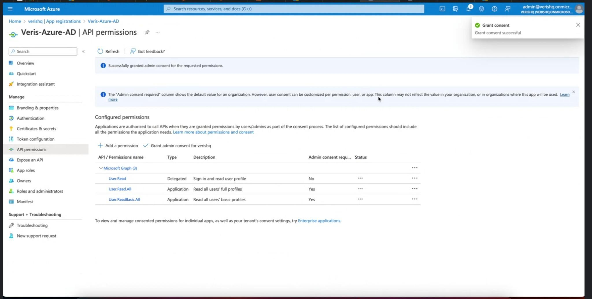This screenshot has height=299, width=592.
Task: Open the notifications bell icon
Action: (468, 9)
